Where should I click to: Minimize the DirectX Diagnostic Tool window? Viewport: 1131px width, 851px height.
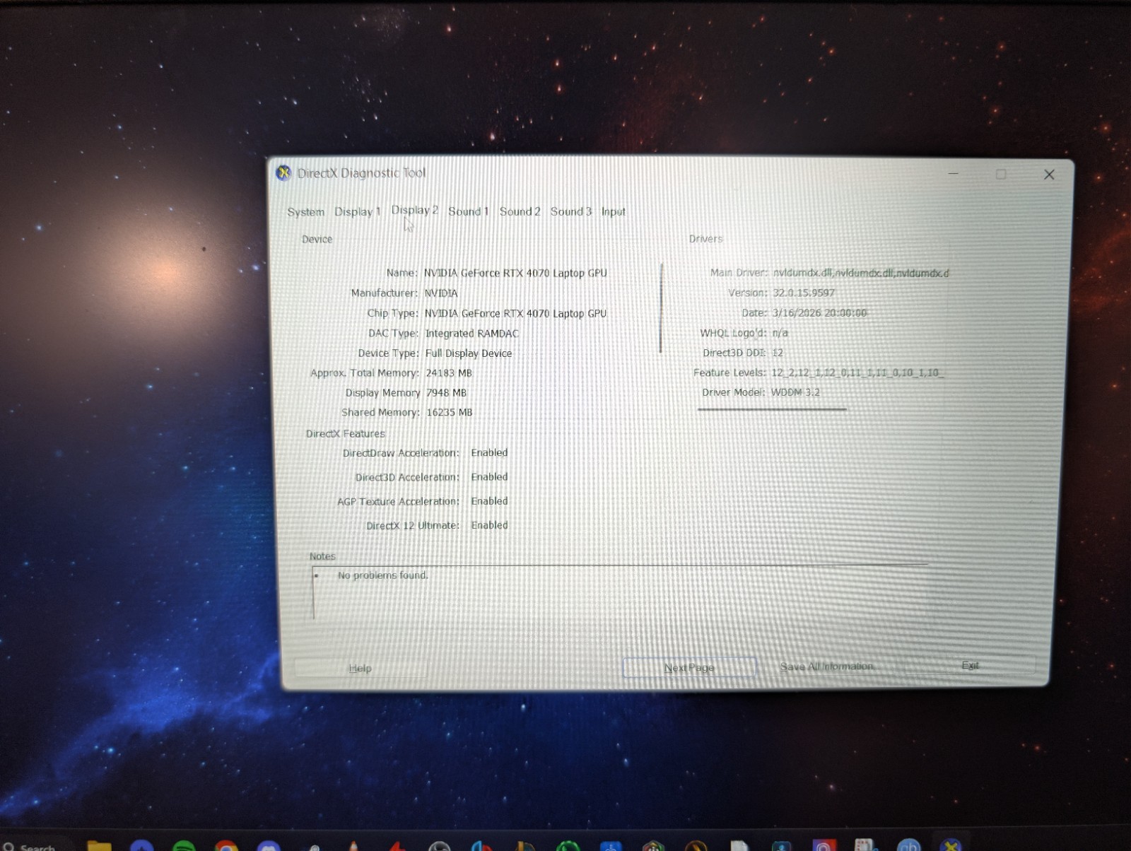click(x=953, y=173)
